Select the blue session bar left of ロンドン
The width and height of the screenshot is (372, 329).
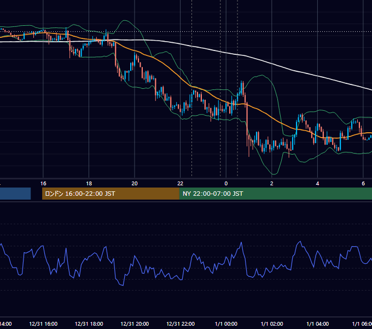[15, 194]
